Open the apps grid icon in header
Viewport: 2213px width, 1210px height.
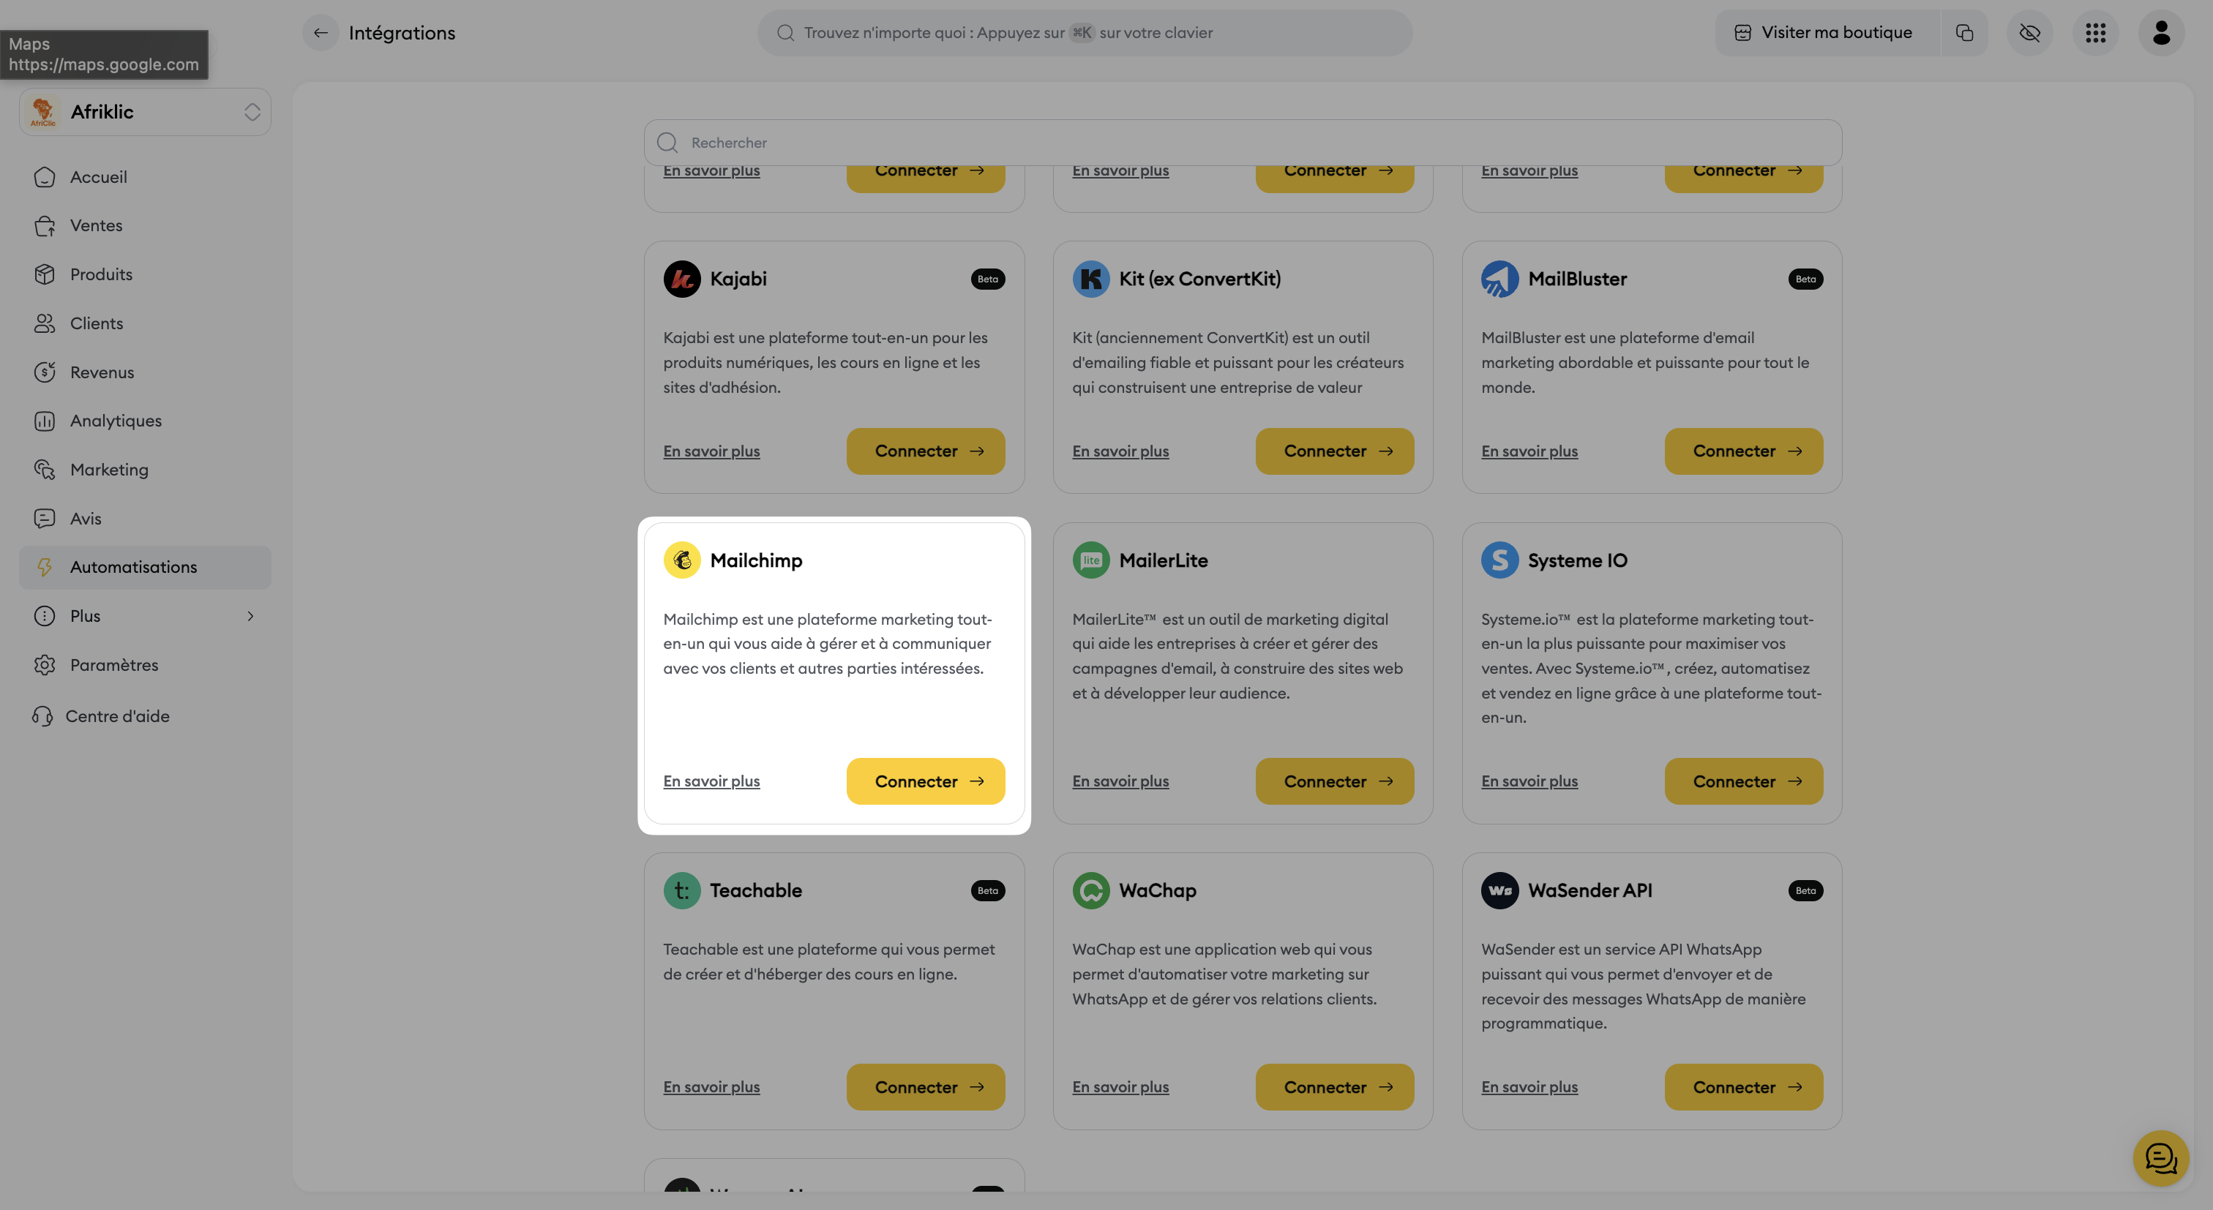pyautogui.click(x=2095, y=33)
